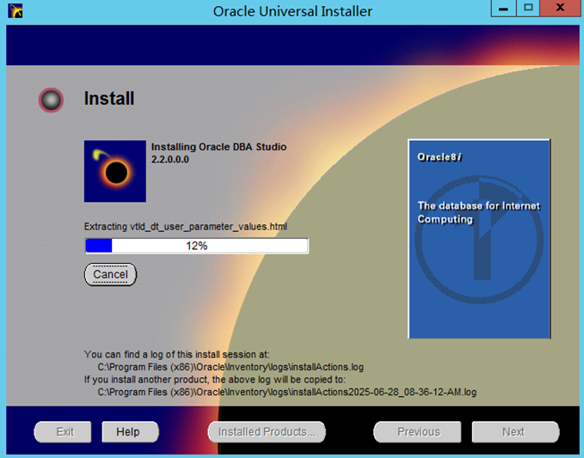Viewport: 584px width, 458px height.
Task: Click the 'Install' heading text
Action: coord(109,99)
